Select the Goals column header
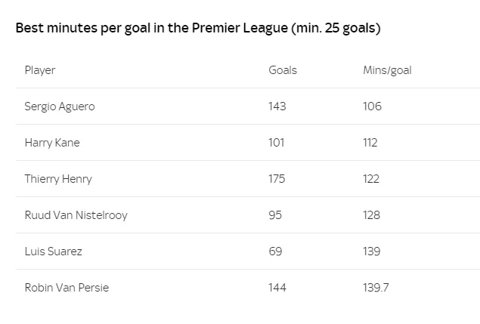 [x=283, y=70]
